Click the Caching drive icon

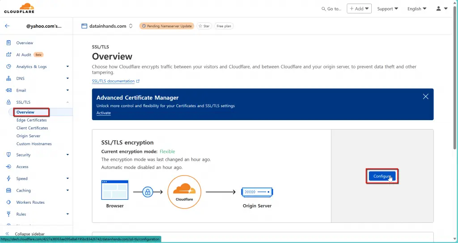click(x=9, y=190)
